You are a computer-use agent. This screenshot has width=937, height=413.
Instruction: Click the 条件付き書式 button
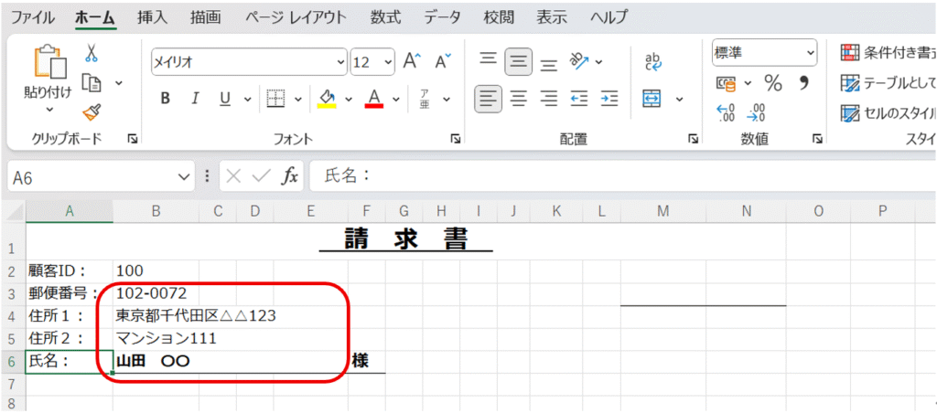pos(888,53)
